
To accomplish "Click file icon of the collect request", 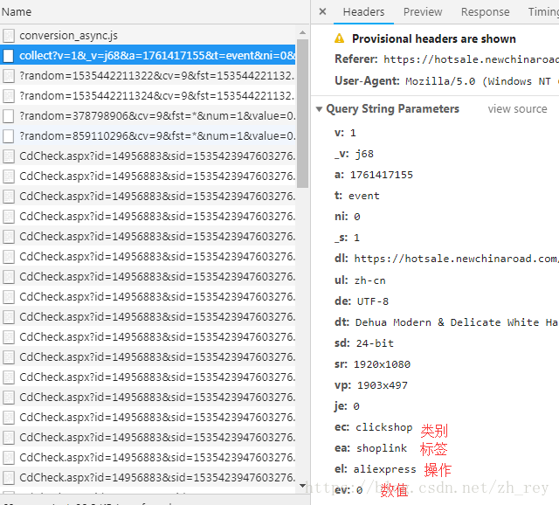I will point(9,56).
